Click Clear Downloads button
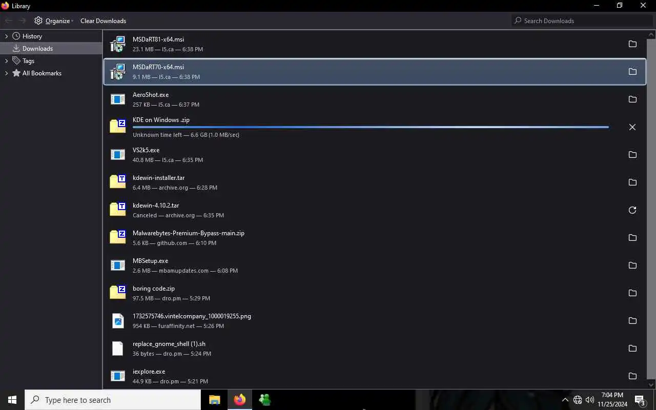Image resolution: width=656 pixels, height=410 pixels. point(103,21)
